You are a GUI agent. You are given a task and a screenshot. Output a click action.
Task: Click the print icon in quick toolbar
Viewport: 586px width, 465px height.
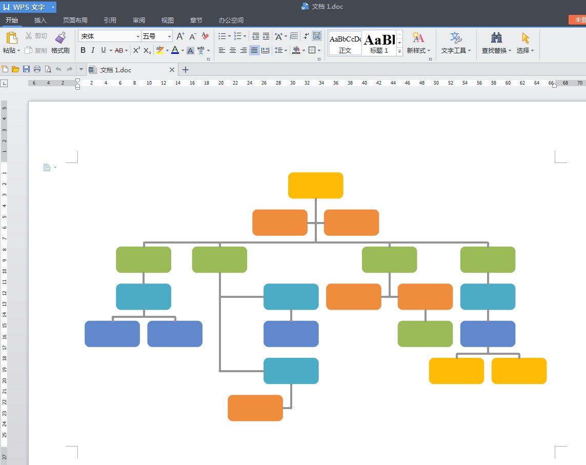tap(37, 69)
